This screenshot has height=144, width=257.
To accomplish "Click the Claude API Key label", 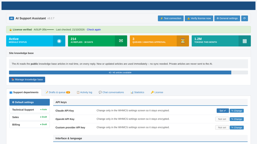I will tap(65, 111).
